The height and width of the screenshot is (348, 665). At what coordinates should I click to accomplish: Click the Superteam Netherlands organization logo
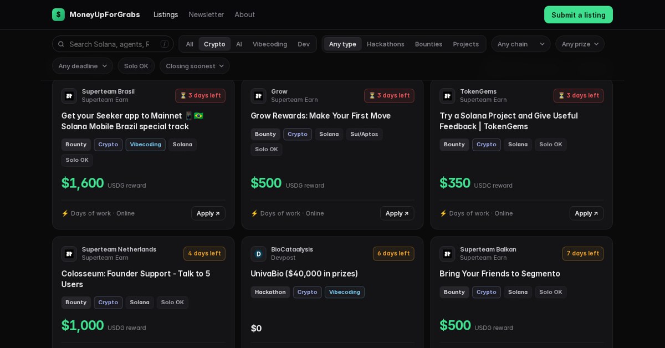(69, 254)
